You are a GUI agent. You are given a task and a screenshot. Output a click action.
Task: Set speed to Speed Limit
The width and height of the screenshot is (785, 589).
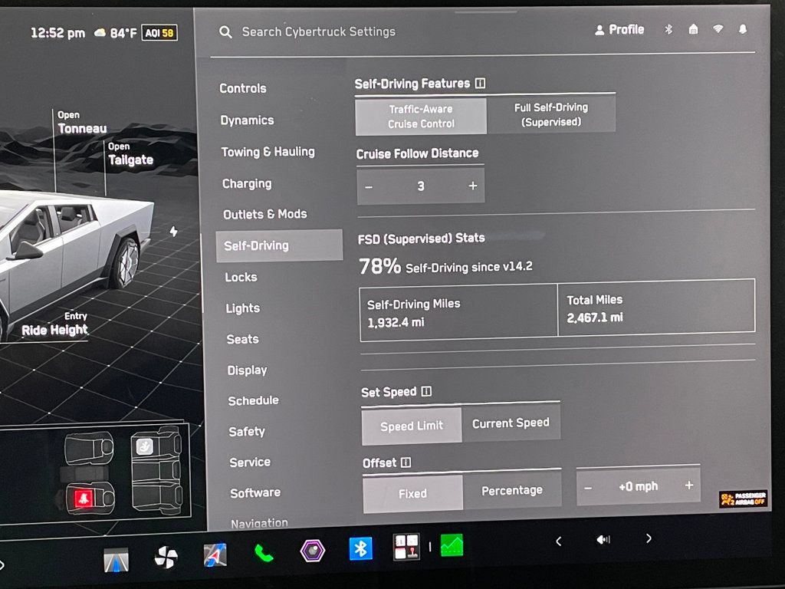pos(412,426)
